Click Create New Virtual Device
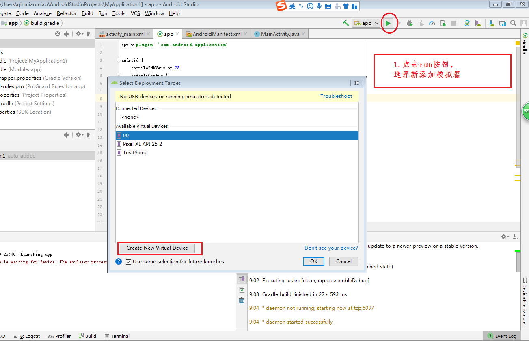 pos(157,247)
